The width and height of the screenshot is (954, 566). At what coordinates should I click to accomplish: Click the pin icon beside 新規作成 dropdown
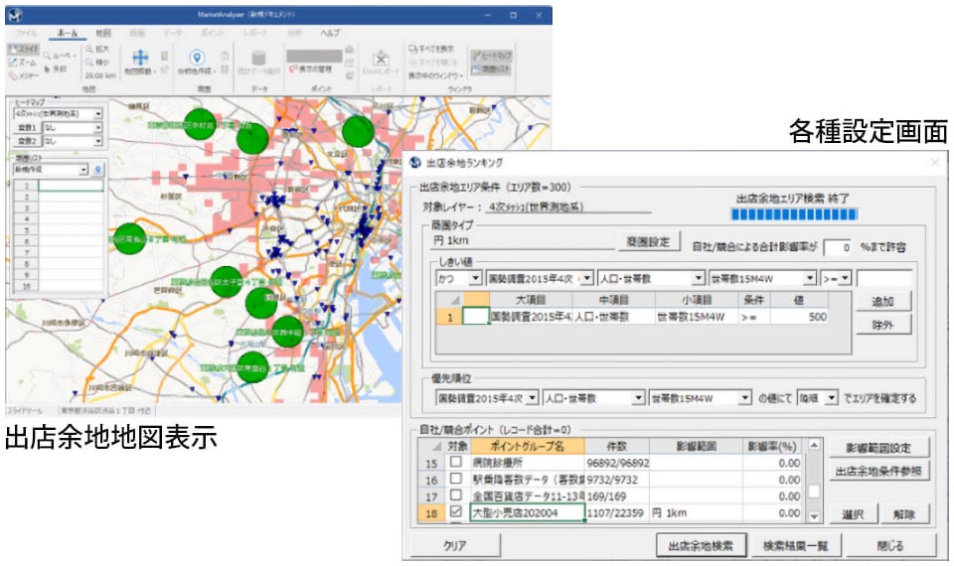tap(98, 170)
